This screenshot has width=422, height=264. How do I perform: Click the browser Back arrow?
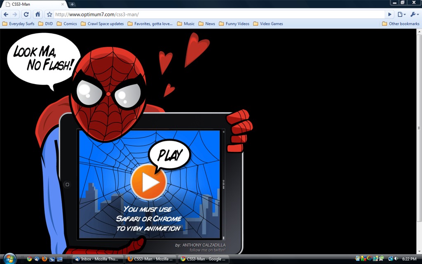[x=6, y=14]
